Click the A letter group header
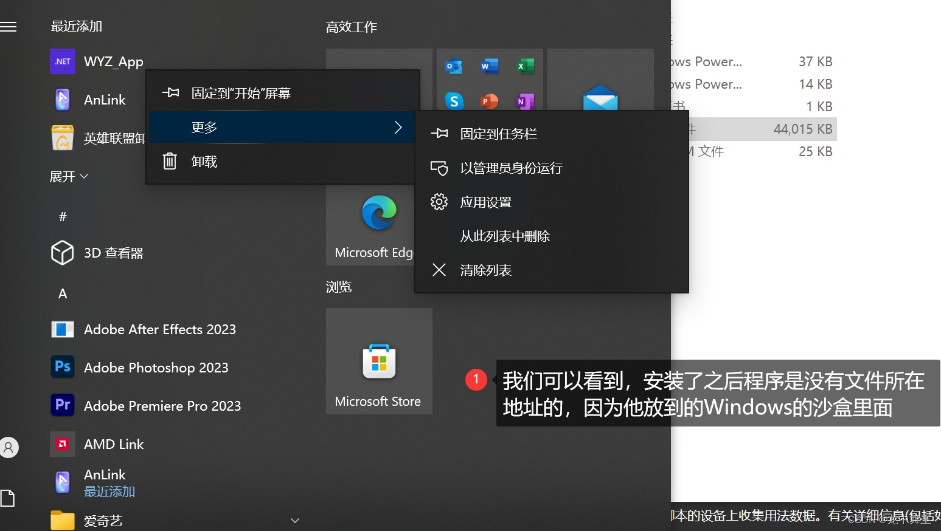Image resolution: width=941 pixels, height=531 pixels. pos(63,294)
